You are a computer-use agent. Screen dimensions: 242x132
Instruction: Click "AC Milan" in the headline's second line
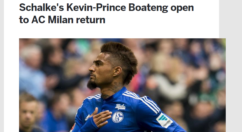tap(52, 20)
